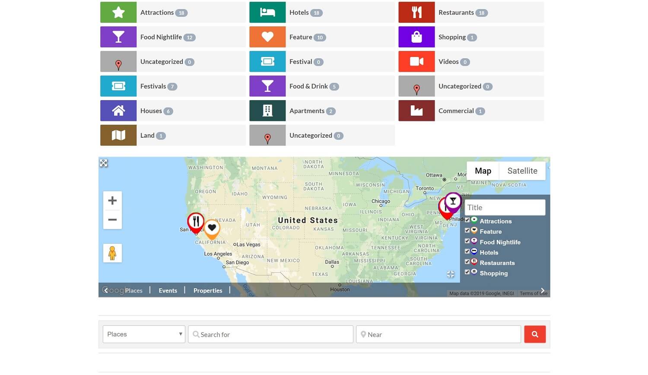648x375 pixels.
Task: Uncheck the Attractions layer on the map legend
Action: [x=467, y=220]
